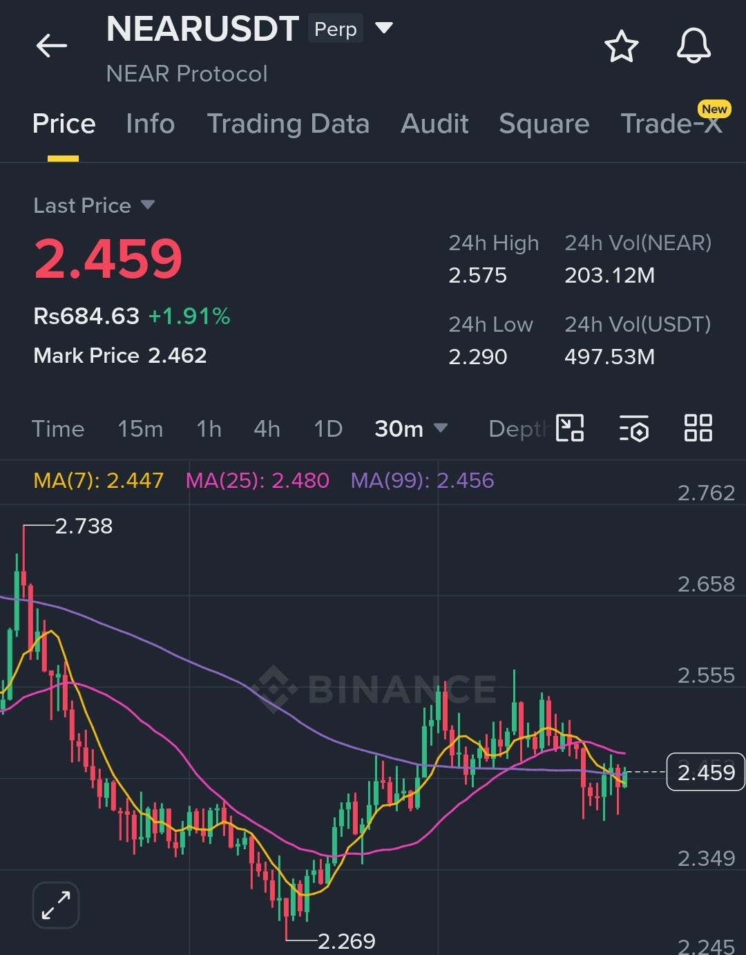
Task: Open the Square tab
Action: (x=544, y=124)
